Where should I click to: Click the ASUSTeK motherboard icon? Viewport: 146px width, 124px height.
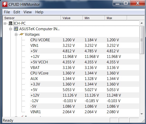16,29
